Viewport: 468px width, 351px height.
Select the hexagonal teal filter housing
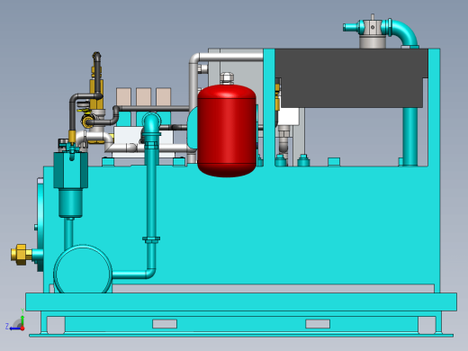(x=71, y=170)
